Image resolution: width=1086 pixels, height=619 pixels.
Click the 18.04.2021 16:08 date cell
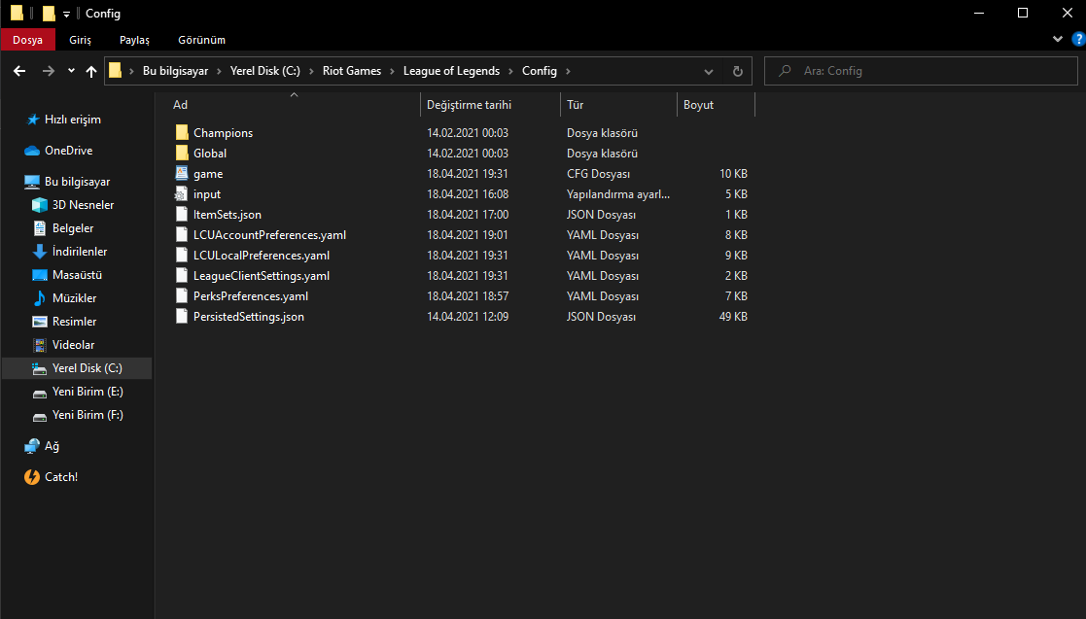pyautogui.click(x=468, y=194)
